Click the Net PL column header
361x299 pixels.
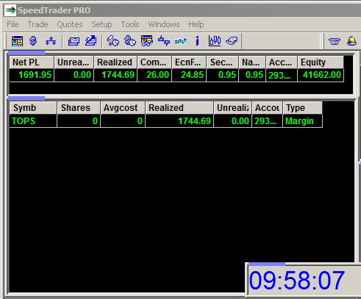[32, 62]
